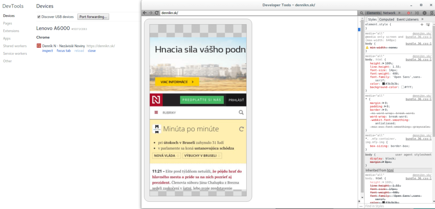Open search on the mobile page preview
The image size is (435, 209).
point(241,112)
